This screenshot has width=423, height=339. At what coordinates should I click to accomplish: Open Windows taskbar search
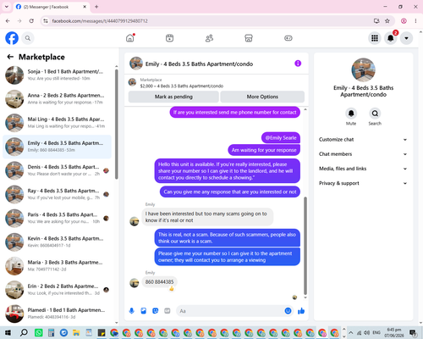(x=24, y=333)
